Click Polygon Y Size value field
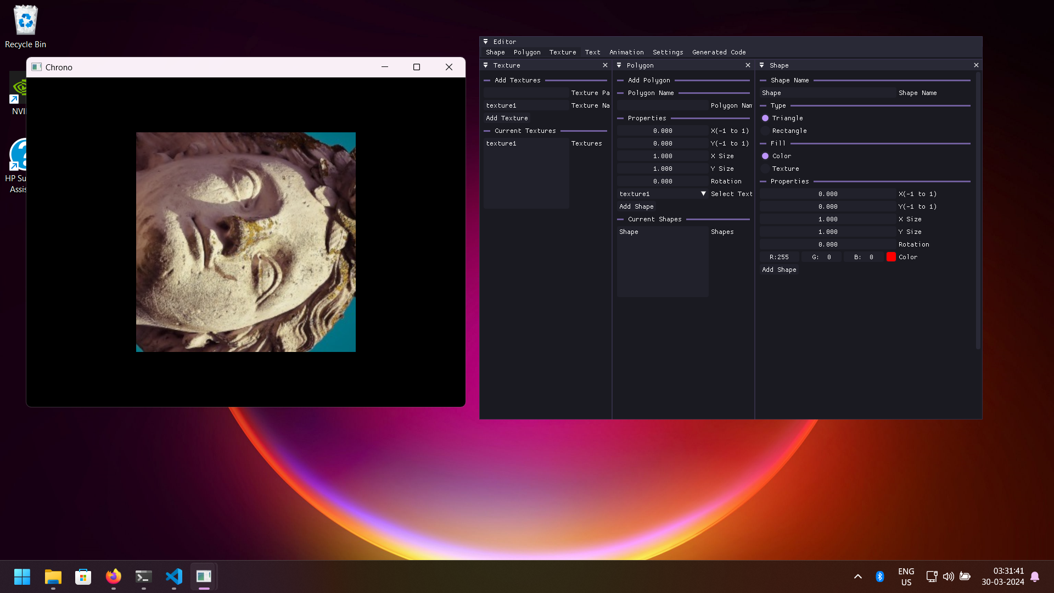1054x593 pixels. point(662,169)
